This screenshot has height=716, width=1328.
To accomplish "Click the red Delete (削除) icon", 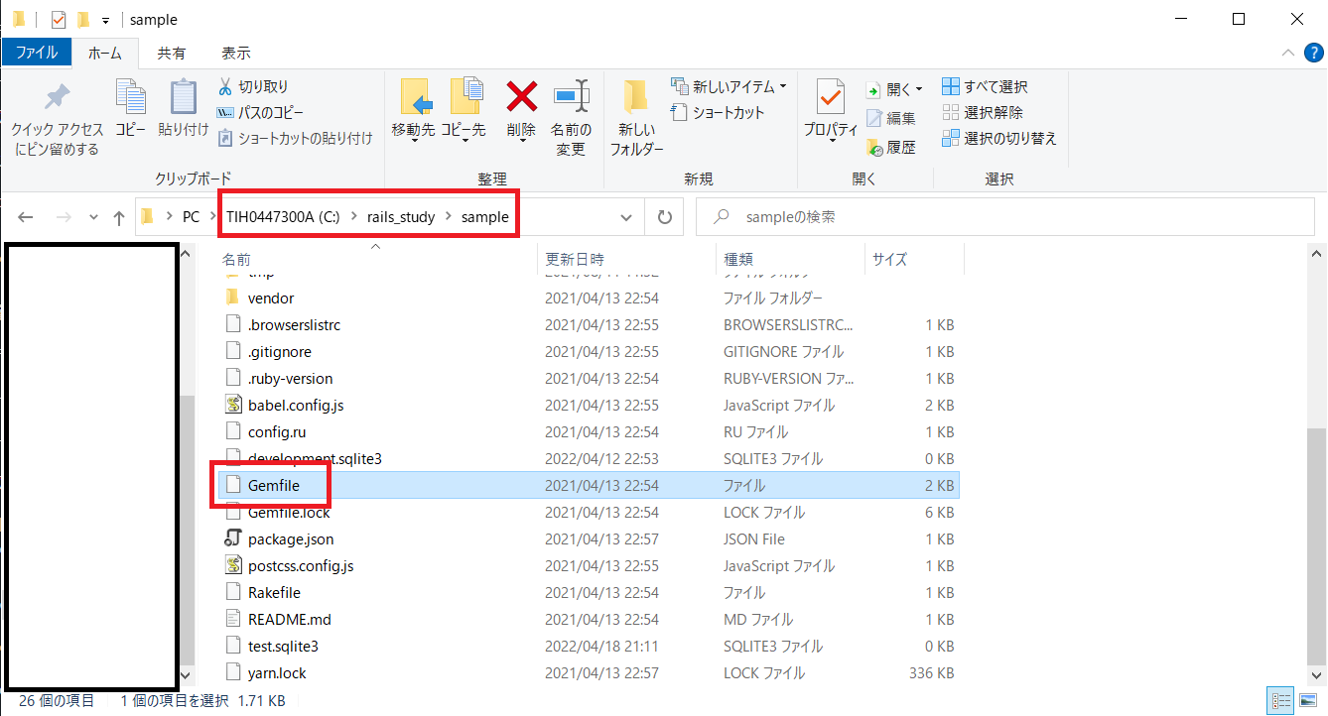I will coord(521,96).
